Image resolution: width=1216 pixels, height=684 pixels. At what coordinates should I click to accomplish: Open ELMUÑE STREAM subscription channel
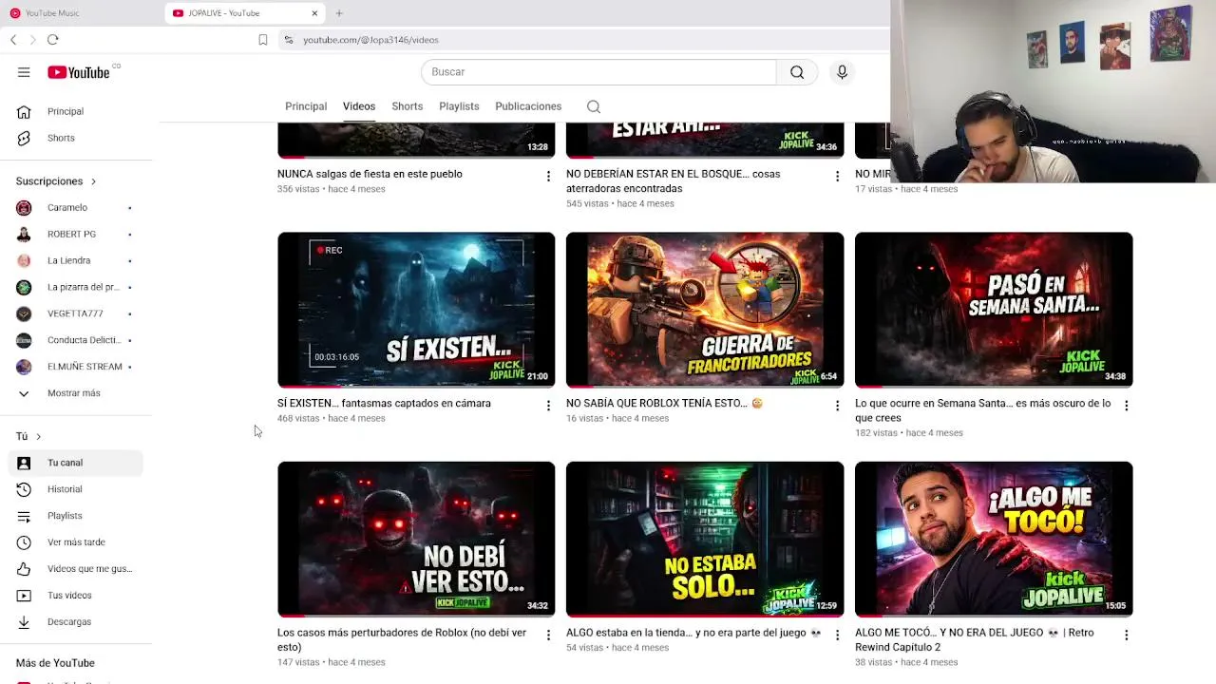pos(76,367)
